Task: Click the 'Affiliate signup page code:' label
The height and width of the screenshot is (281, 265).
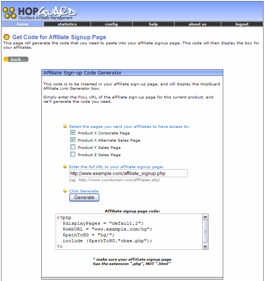Action: click(x=132, y=211)
